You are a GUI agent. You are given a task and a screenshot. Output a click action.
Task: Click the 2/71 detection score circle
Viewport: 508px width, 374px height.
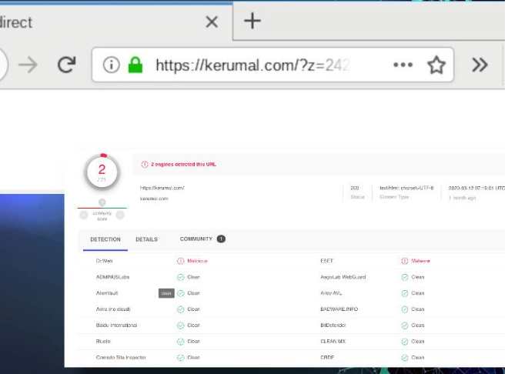coord(102,172)
